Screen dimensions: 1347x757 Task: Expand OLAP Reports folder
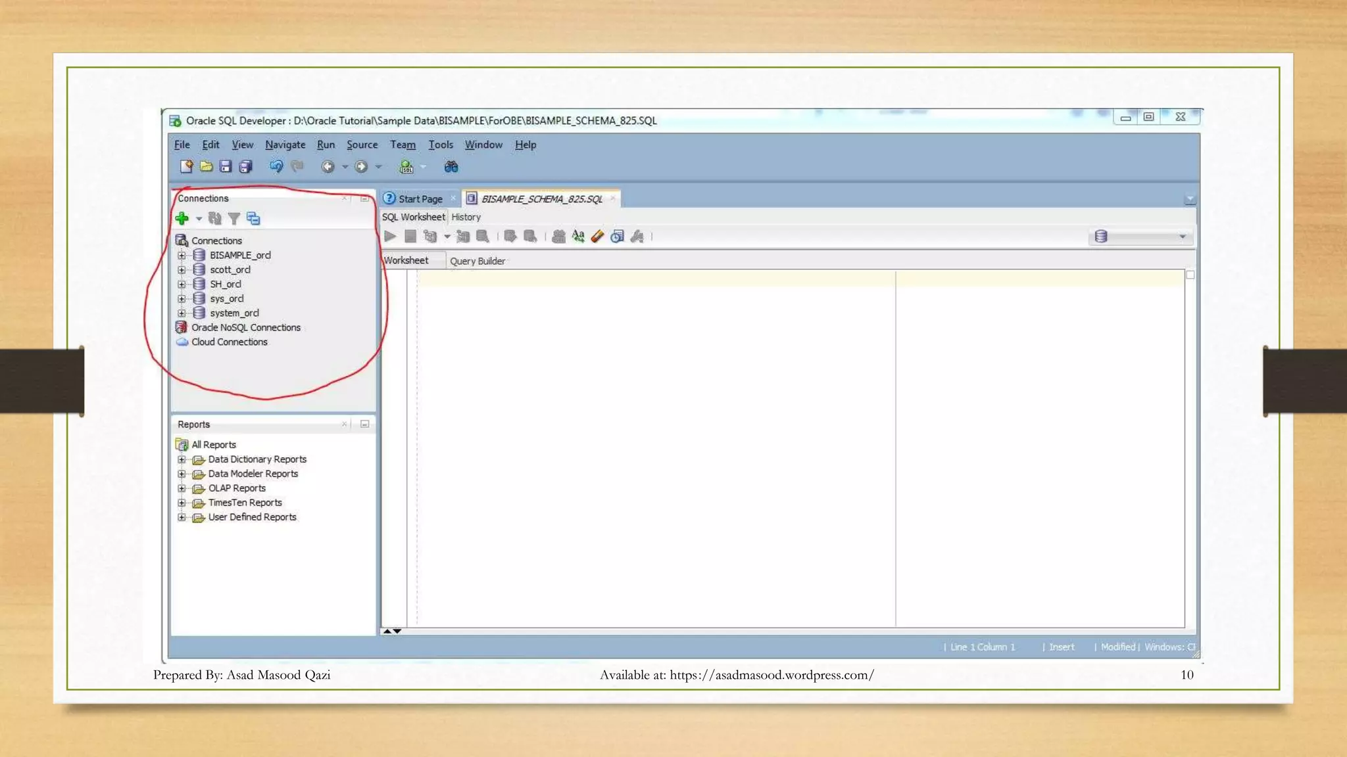[182, 489]
